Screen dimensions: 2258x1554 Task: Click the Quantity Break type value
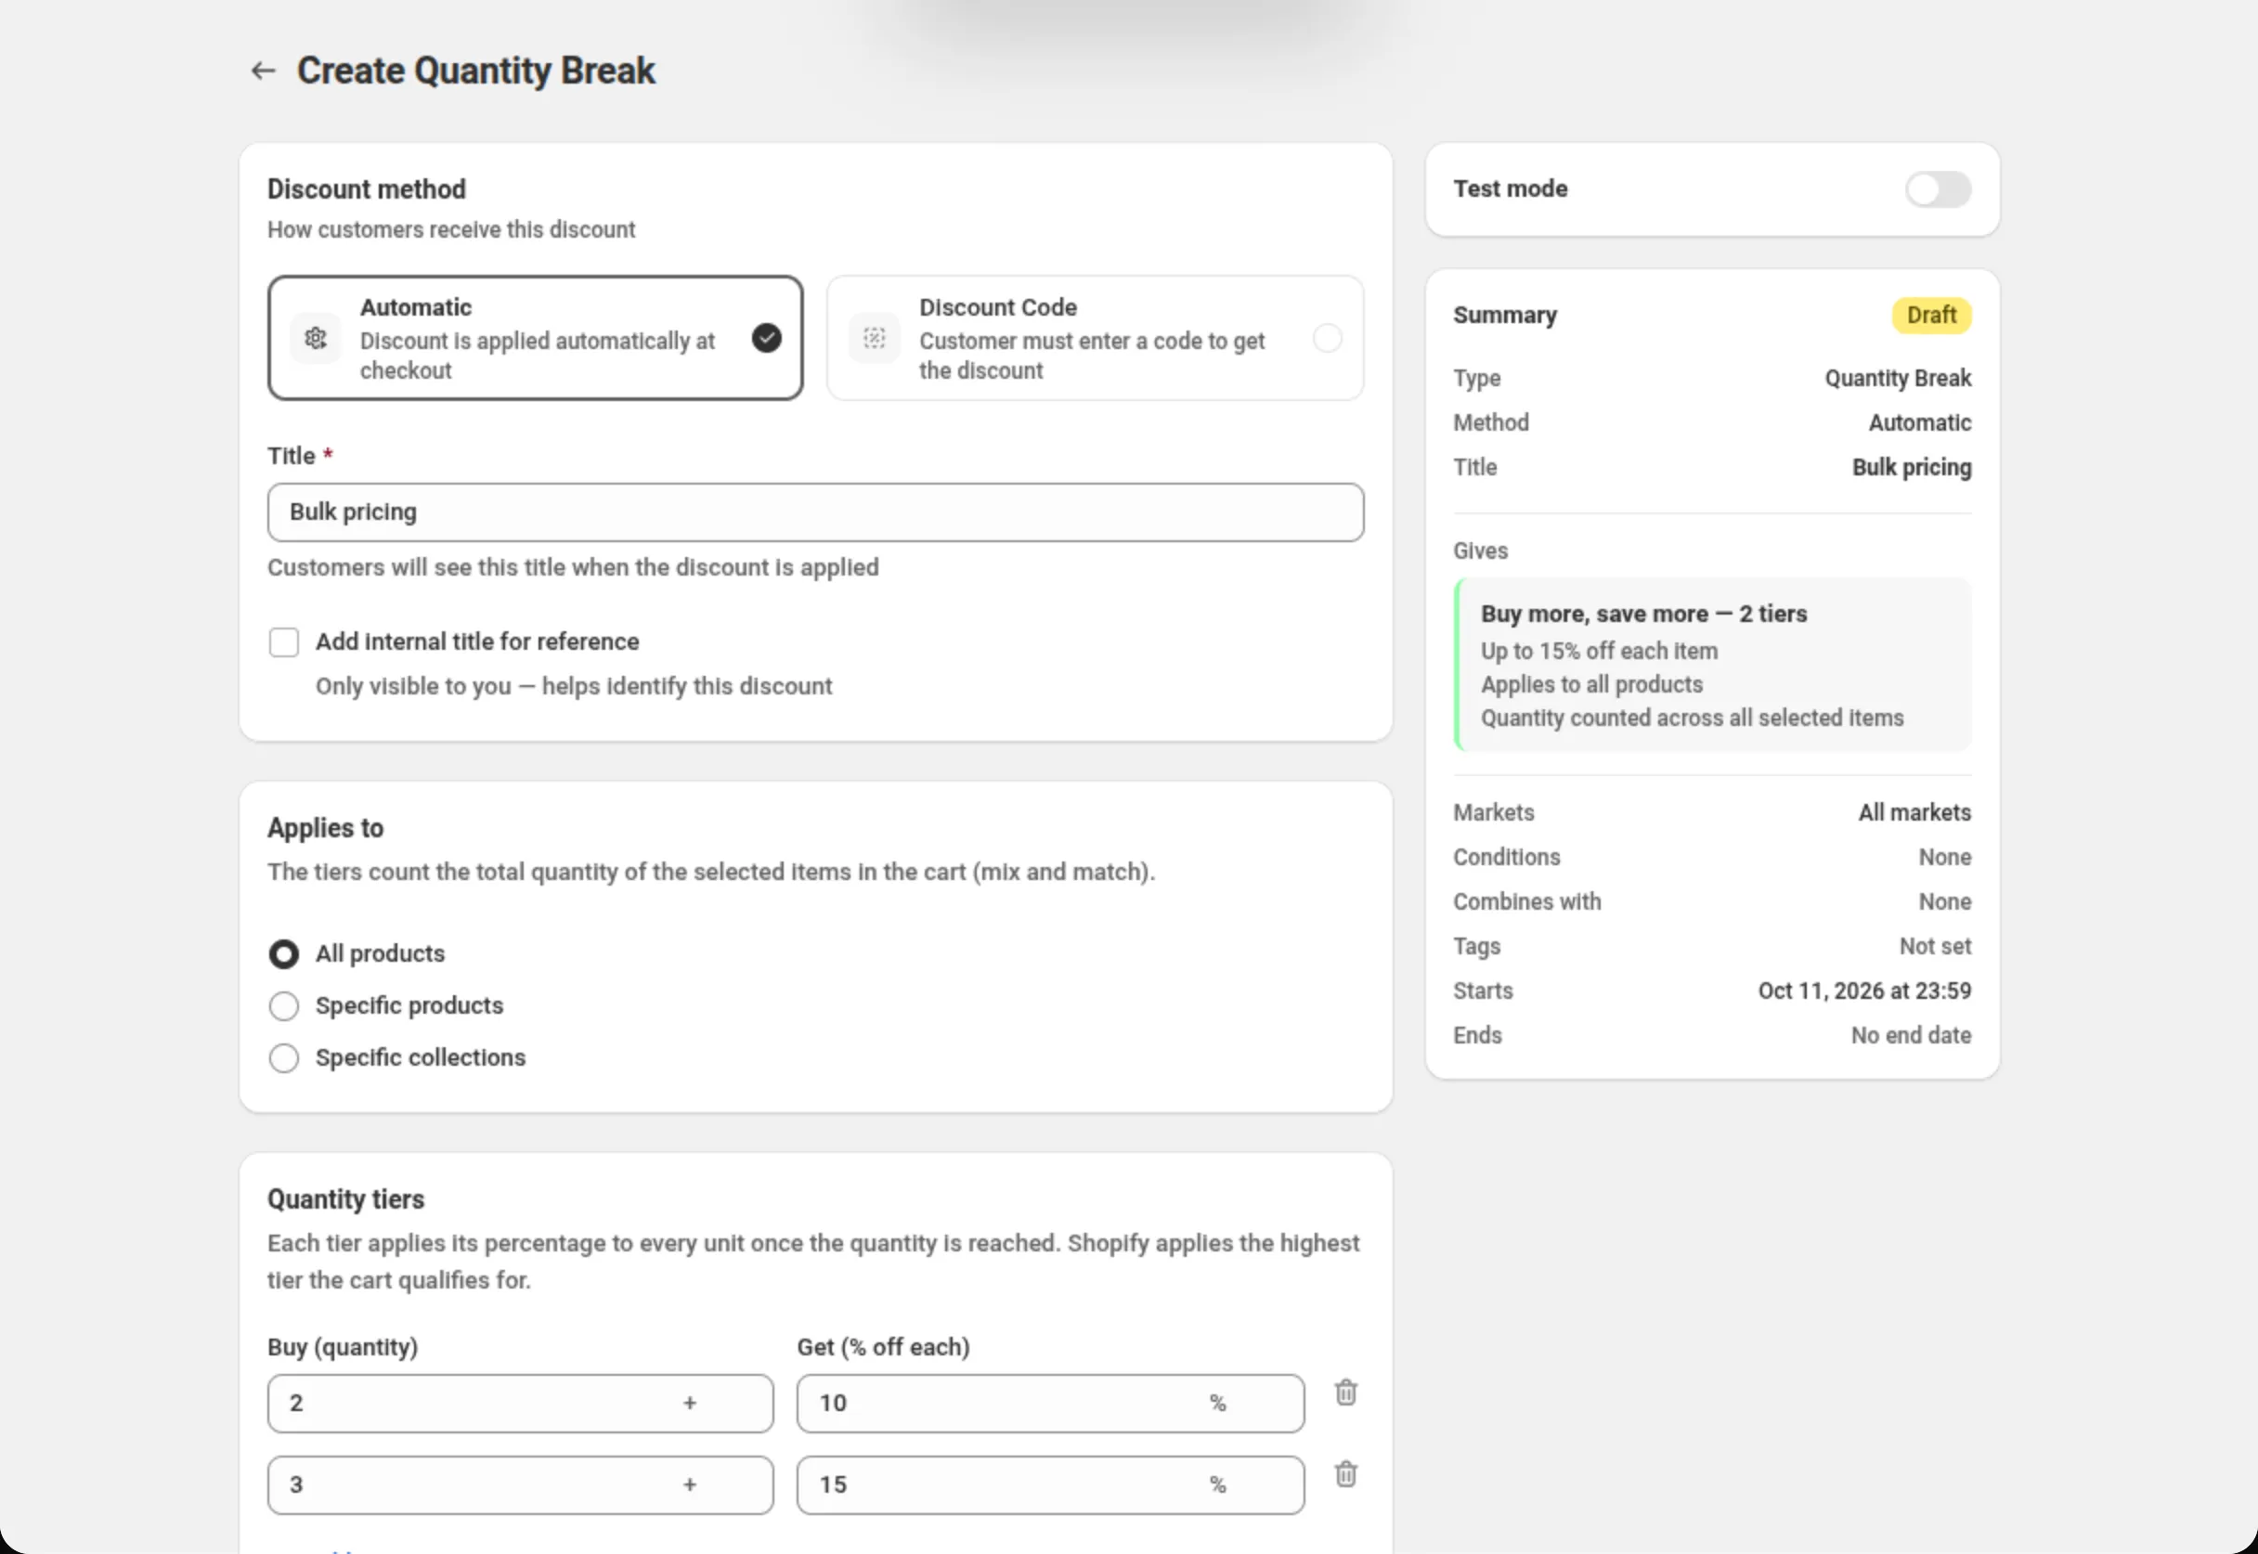(x=1898, y=378)
